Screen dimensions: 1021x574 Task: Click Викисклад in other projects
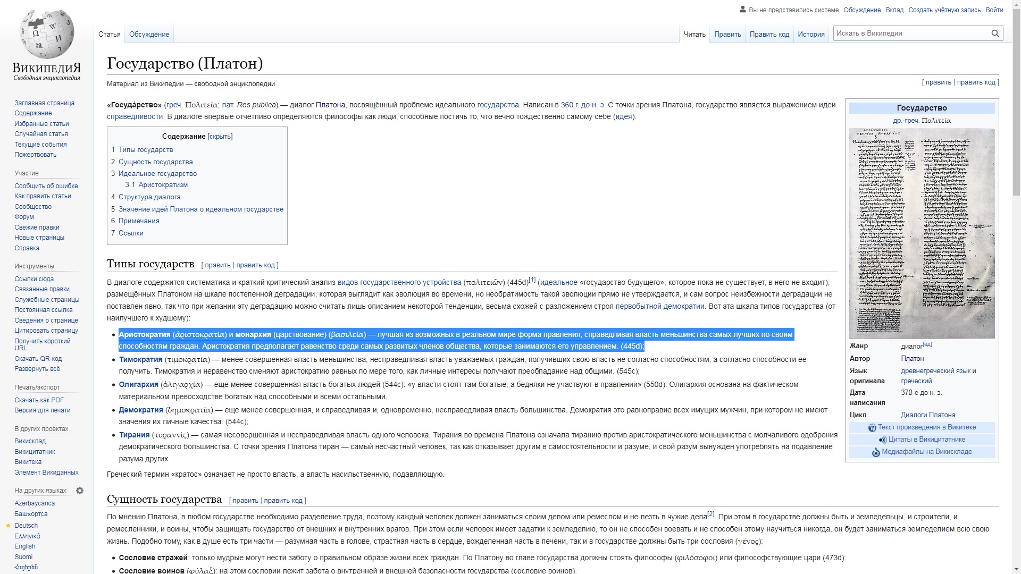(30, 441)
